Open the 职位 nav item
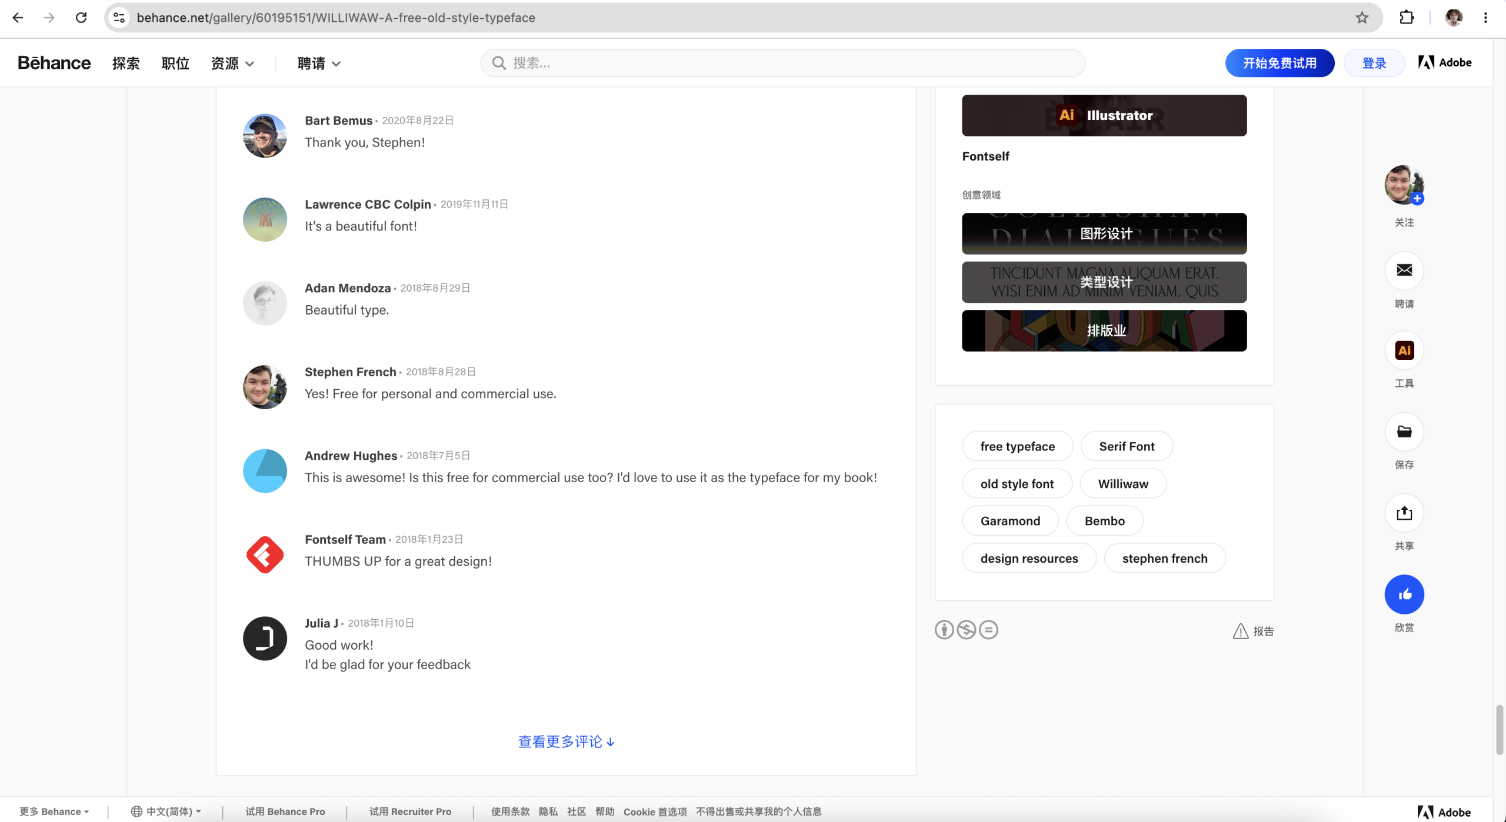Image resolution: width=1506 pixels, height=822 pixels. (175, 64)
